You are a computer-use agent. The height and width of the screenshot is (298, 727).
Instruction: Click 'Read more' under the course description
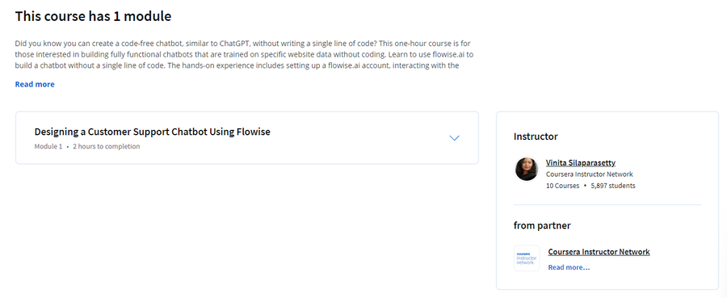(35, 84)
